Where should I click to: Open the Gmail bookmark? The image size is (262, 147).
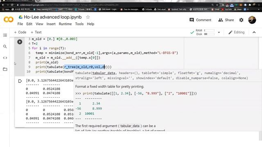[x=216, y=9]
